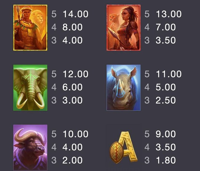Choose the blue rhino symbol
The width and height of the screenshot is (200, 171).
pyautogui.click(x=123, y=88)
